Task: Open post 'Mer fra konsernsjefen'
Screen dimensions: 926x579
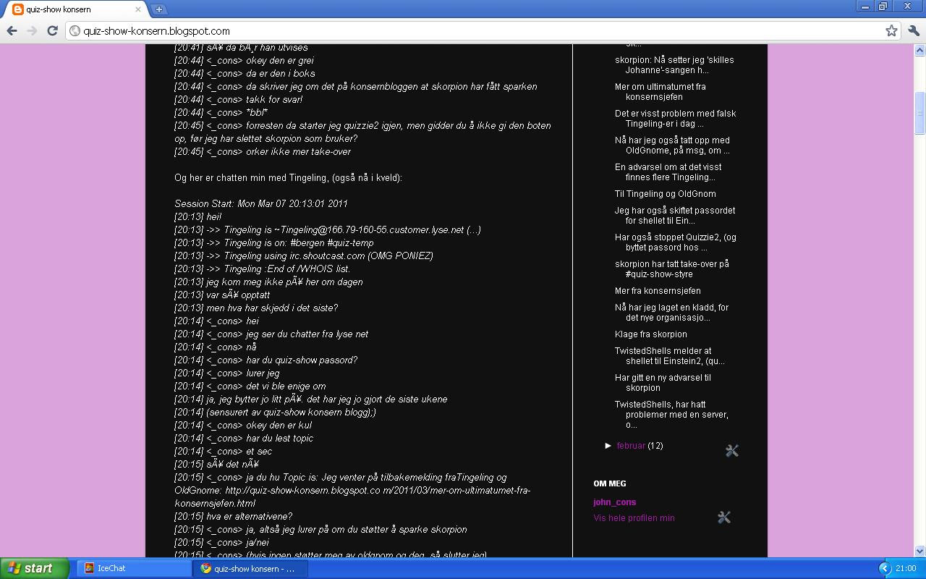Action: 658,291
